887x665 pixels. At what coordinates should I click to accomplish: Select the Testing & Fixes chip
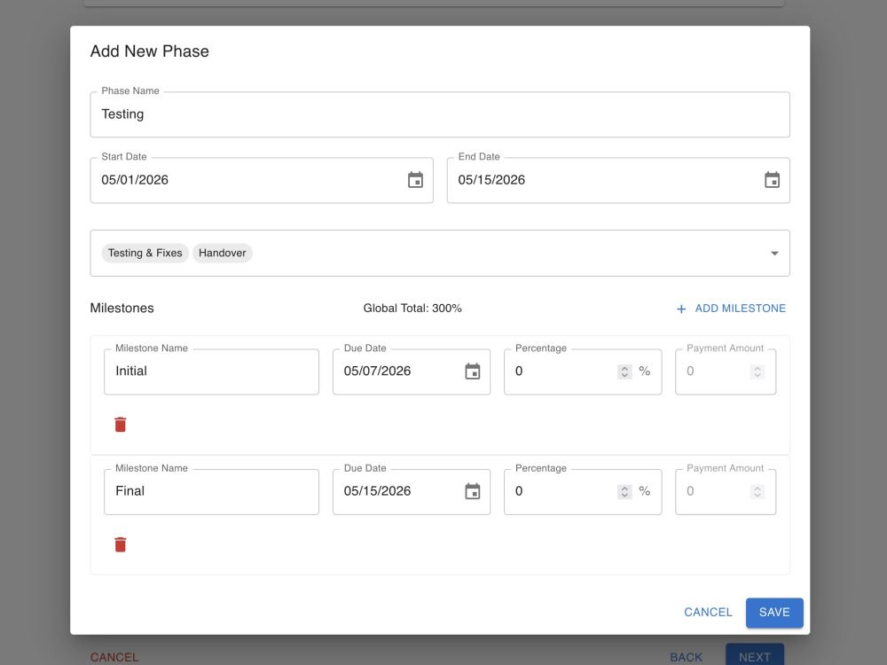point(145,253)
